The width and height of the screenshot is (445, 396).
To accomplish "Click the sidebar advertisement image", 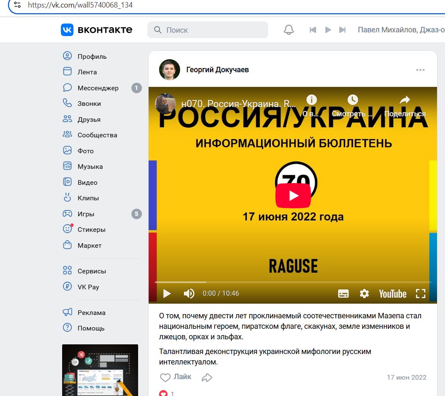I will coord(100,370).
